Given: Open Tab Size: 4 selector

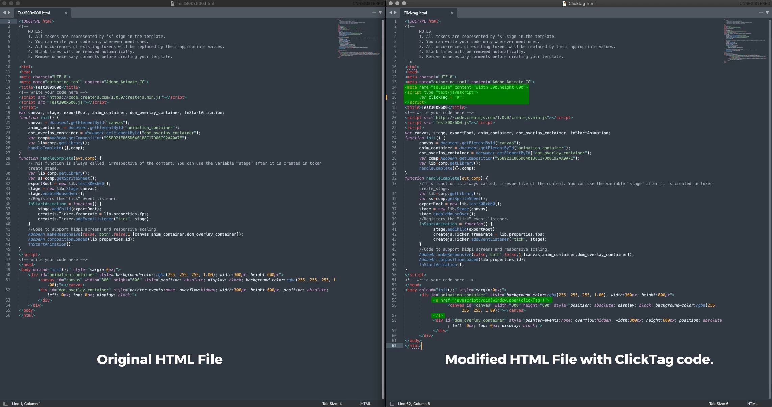Looking at the screenshot, I should pos(331,403).
